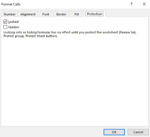
Task: Dismiss the dialog with Cancel
Action: 138,132
